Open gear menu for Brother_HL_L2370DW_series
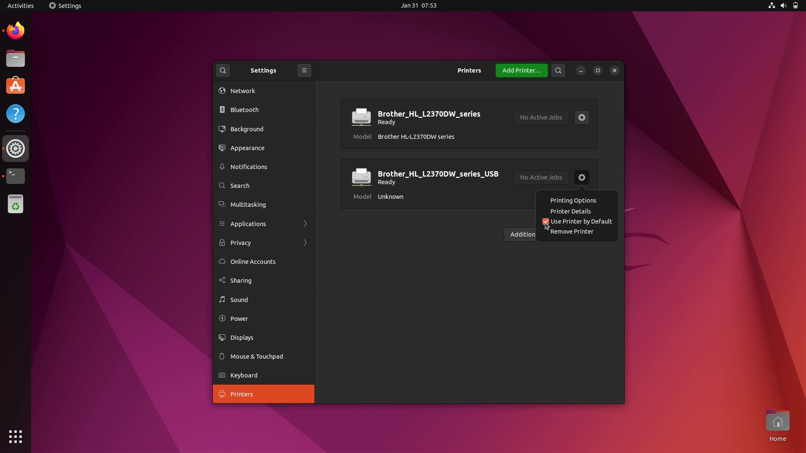 point(581,117)
